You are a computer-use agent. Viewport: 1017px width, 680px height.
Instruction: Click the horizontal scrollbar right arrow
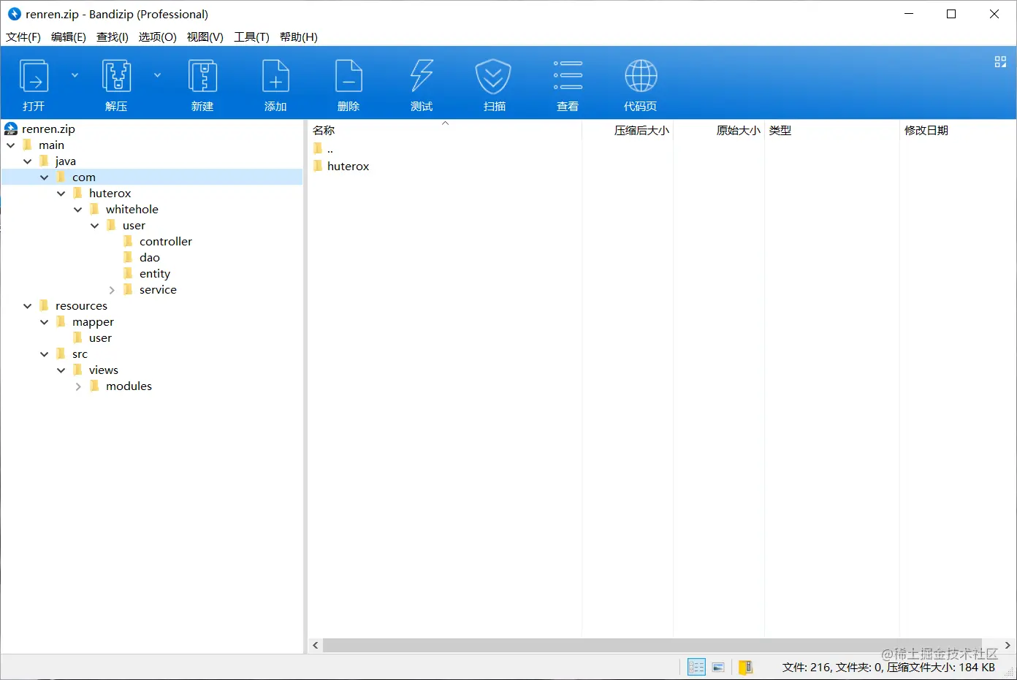coord(1008,646)
